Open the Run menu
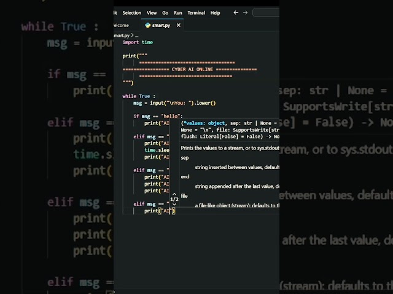 click(x=178, y=13)
